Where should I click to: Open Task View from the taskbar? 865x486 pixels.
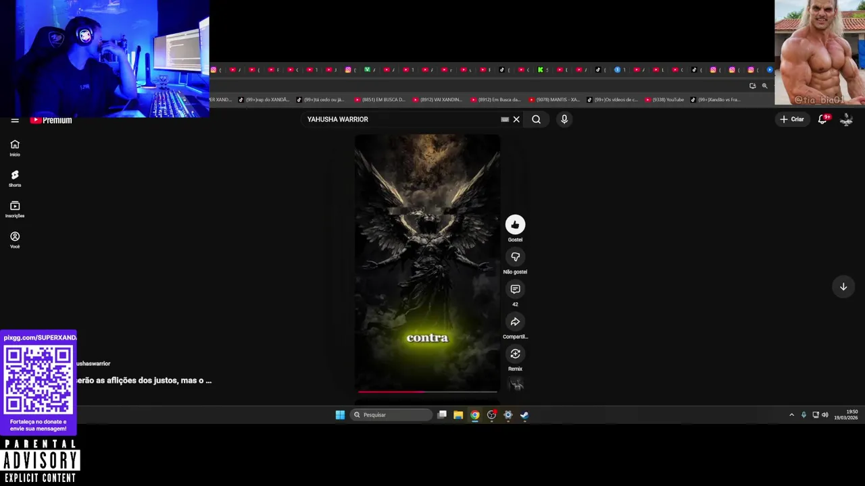(x=442, y=415)
